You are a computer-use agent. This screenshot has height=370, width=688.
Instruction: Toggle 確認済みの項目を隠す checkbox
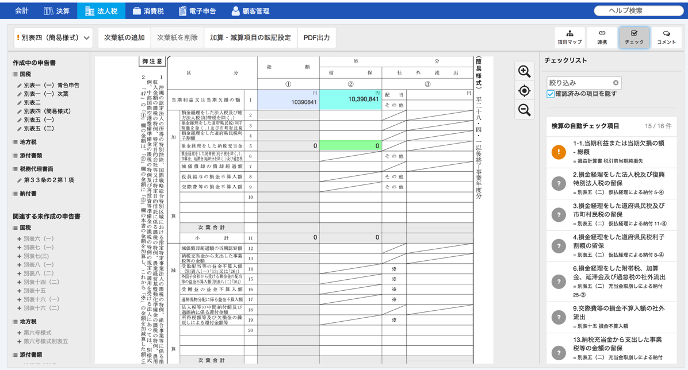(550, 94)
